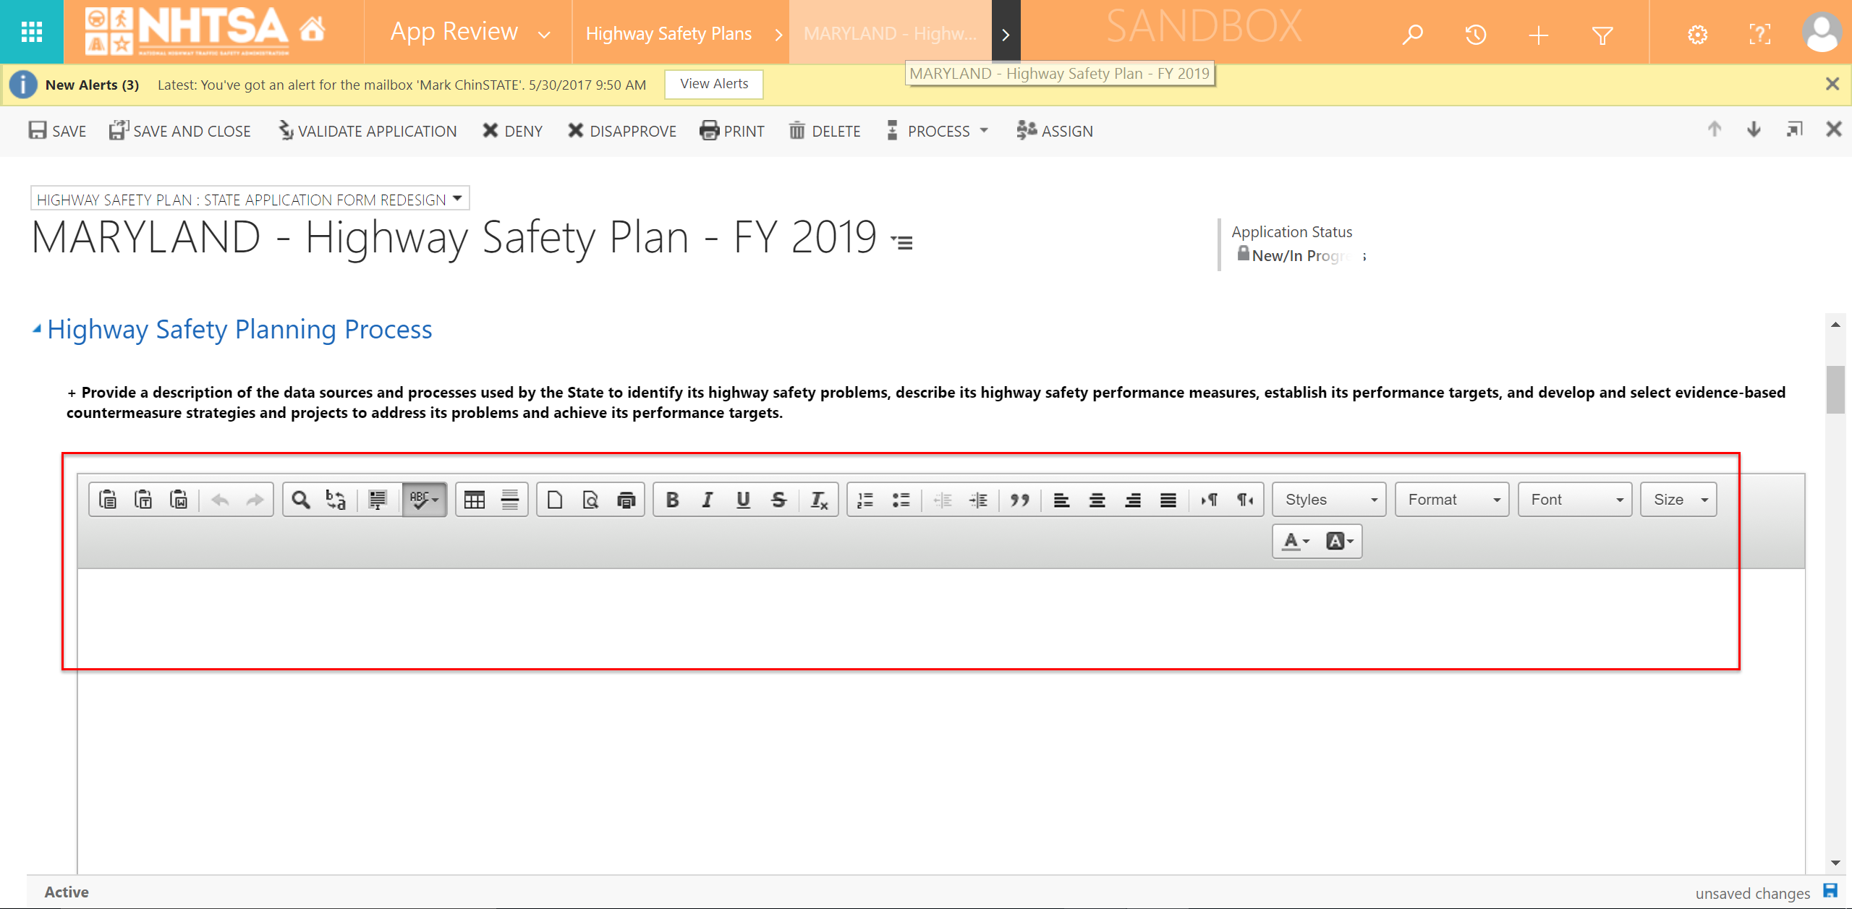Image resolution: width=1852 pixels, height=909 pixels.
Task: Open the Styles dropdown
Action: point(1329,500)
